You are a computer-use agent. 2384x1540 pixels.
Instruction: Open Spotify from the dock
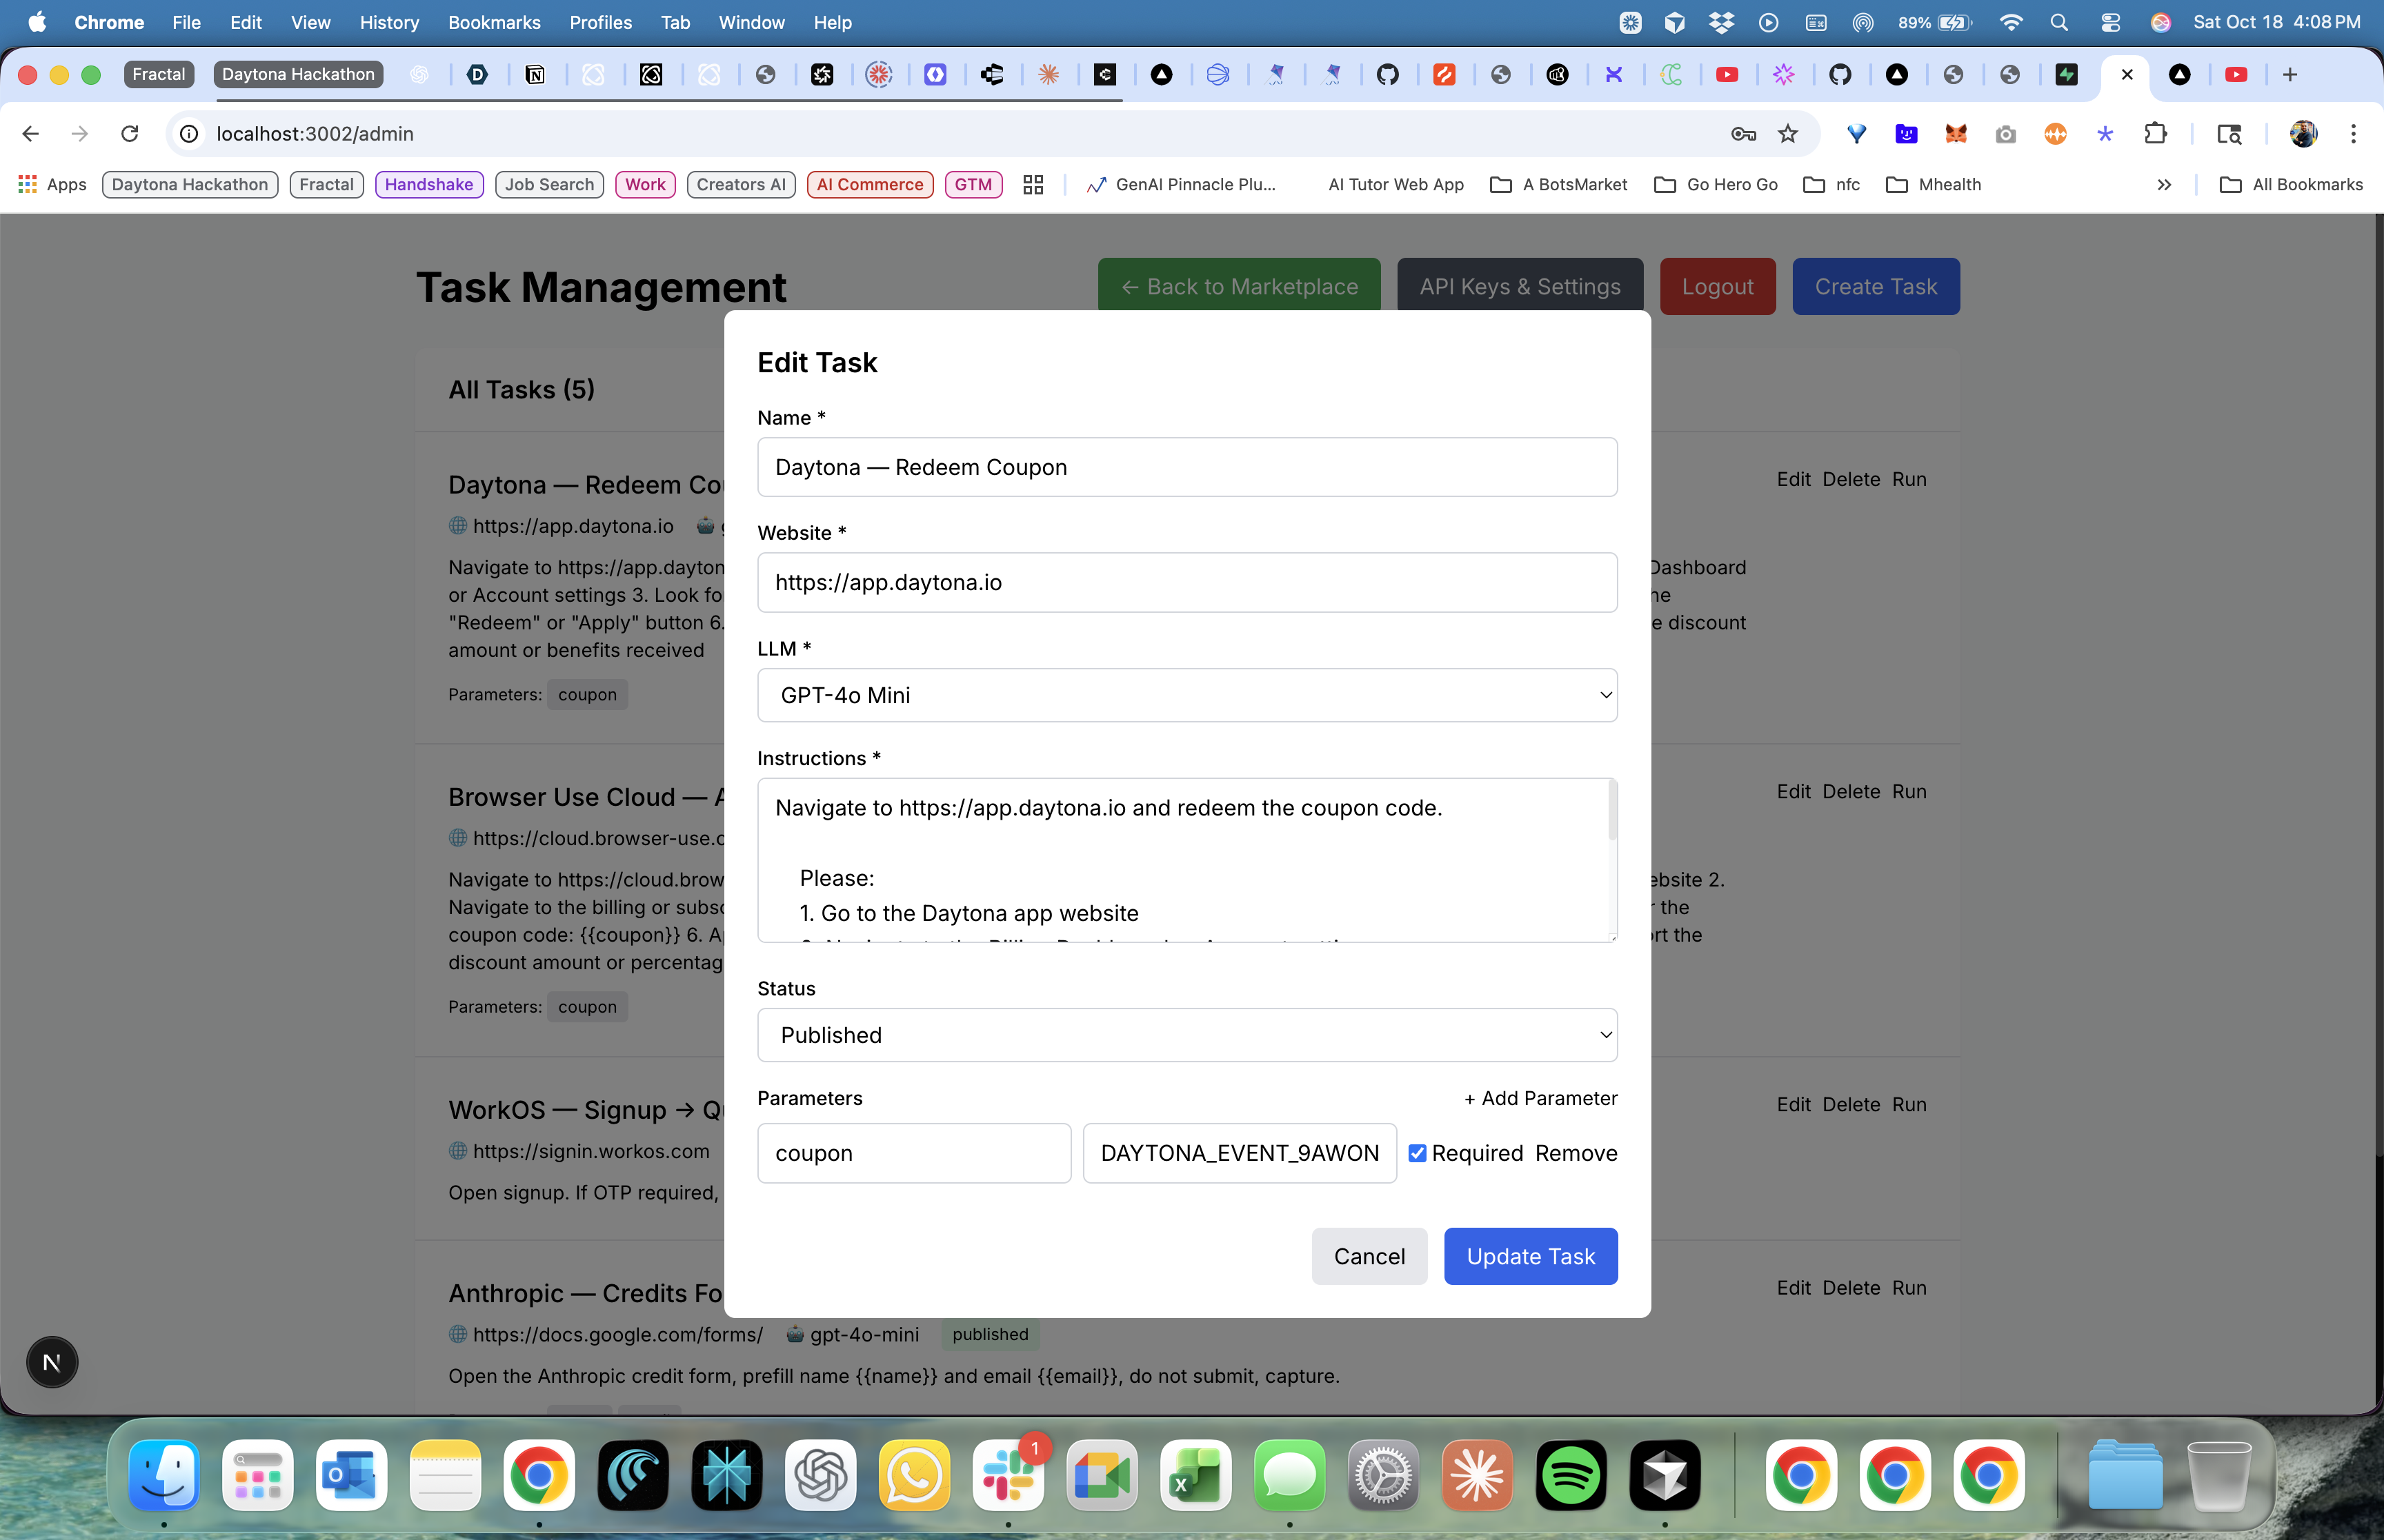pyautogui.click(x=1571, y=1475)
